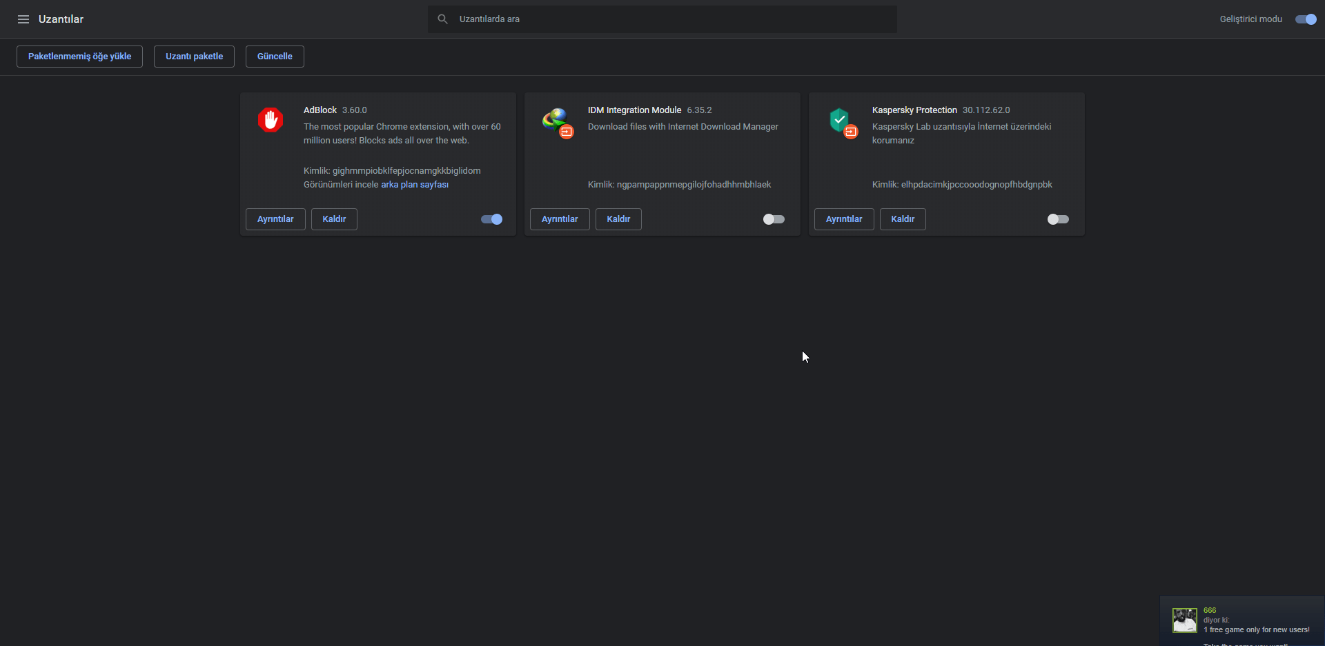Open the 666 chat notification avatar
This screenshot has height=646, width=1325.
pos(1185,620)
